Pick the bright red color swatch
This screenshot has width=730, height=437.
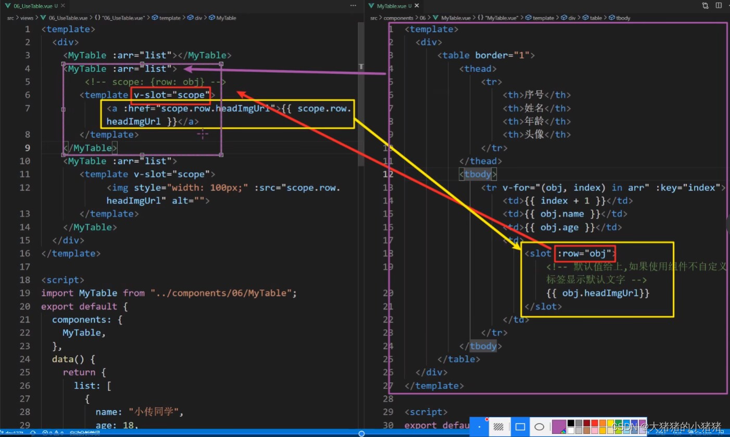[x=595, y=423]
